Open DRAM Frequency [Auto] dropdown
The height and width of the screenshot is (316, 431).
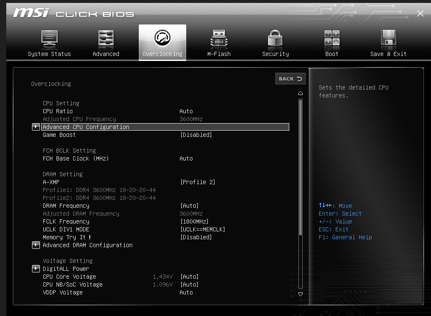click(190, 206)
